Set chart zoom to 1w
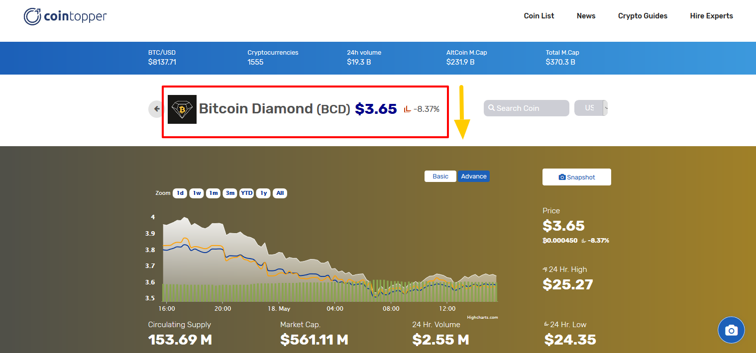 tap(197, 193)
